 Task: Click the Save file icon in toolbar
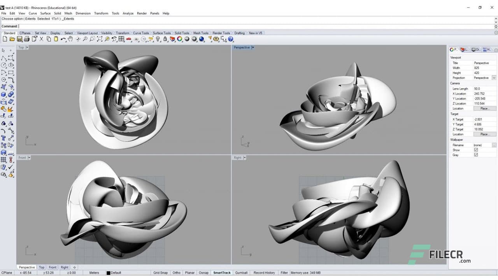click(19, 39)
